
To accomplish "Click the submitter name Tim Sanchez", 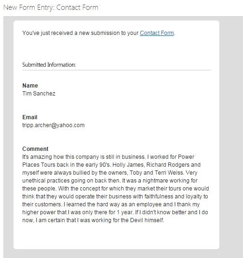I will coord(39,94).
